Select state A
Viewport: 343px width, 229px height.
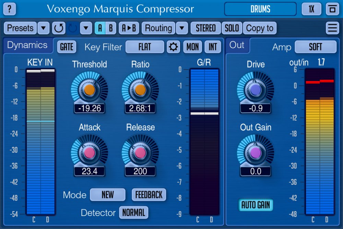[100, 28]
